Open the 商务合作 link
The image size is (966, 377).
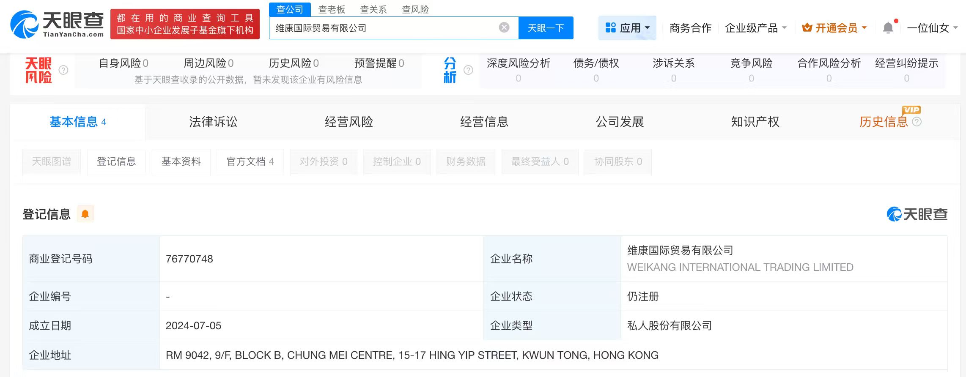coord(690,28)
